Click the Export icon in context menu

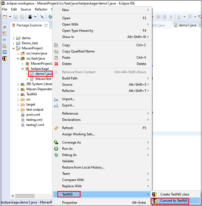[x=56, y=105]
